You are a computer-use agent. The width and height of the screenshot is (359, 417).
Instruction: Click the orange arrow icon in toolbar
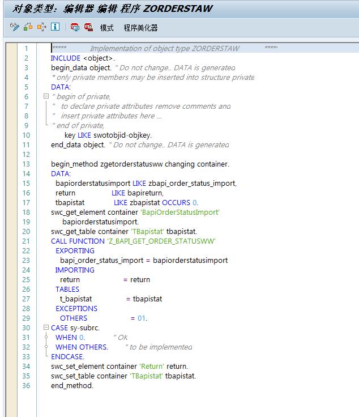41,27
